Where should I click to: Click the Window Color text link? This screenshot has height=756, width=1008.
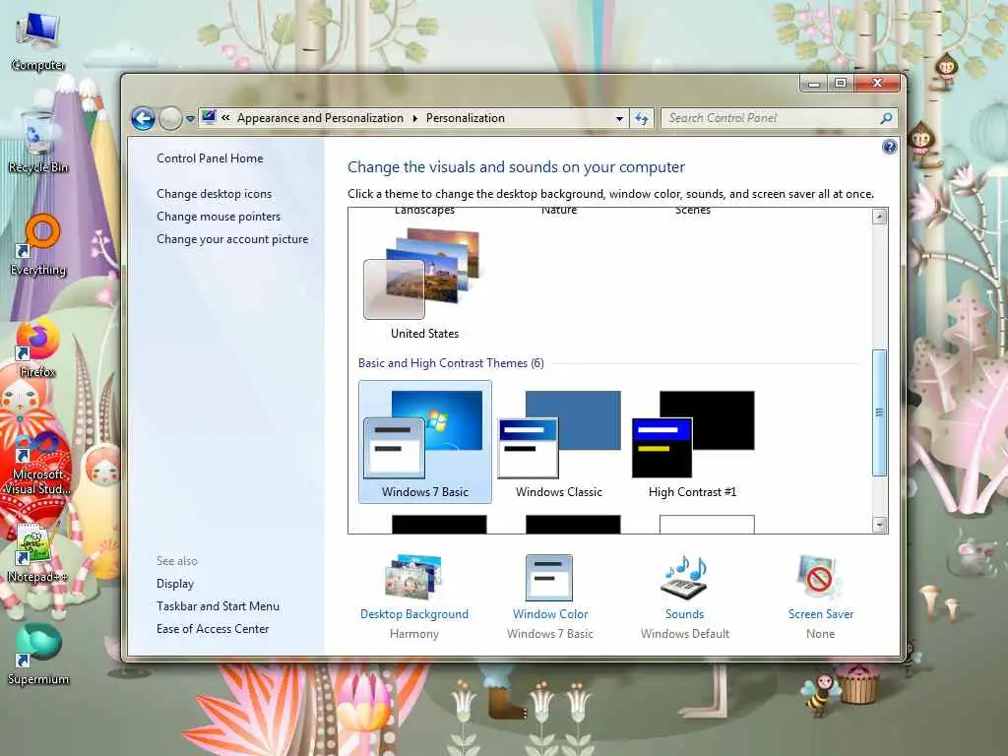[x=550, y=614]
